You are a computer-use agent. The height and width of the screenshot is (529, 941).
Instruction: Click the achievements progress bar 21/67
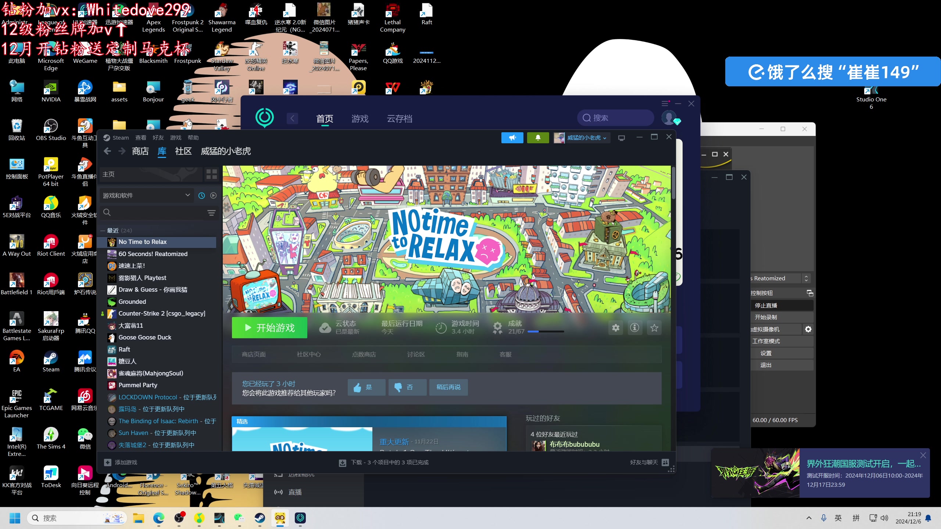point(545,331)
